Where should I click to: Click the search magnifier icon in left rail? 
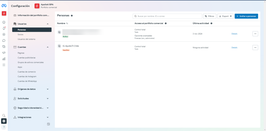[x=4, y=115]
